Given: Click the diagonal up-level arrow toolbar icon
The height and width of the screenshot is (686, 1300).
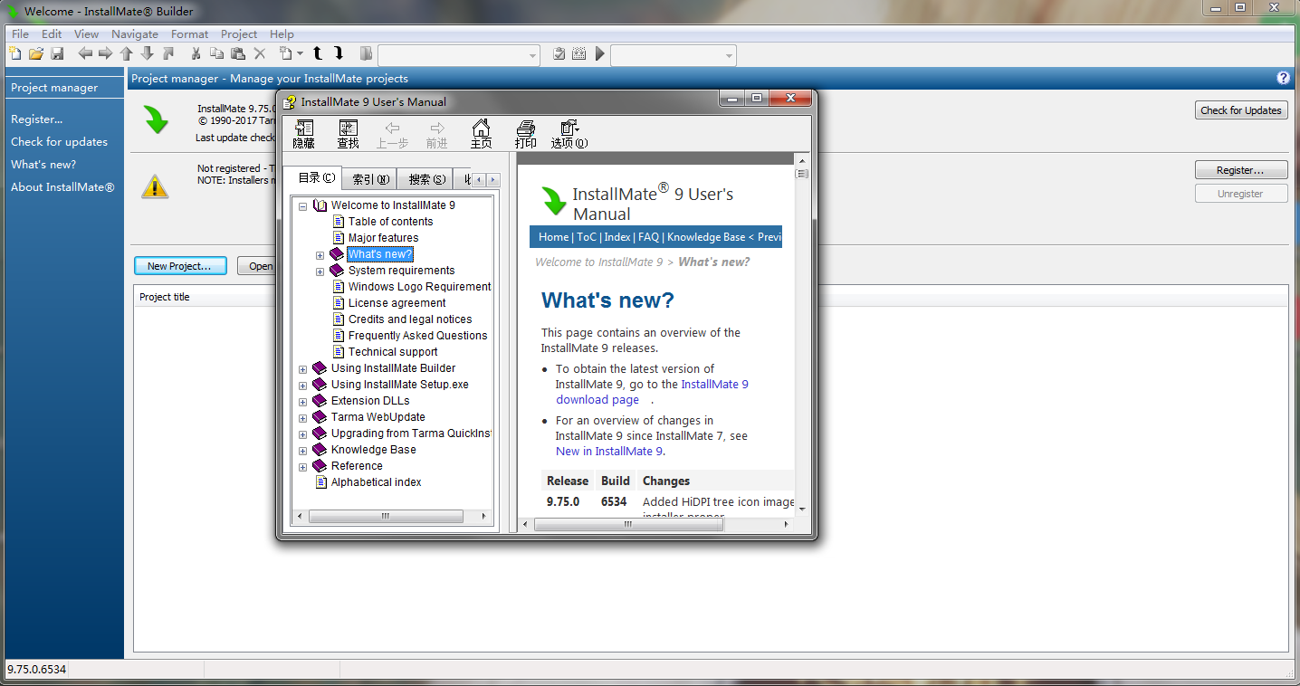Looking at the screenshot, I should tap(168, 54).
